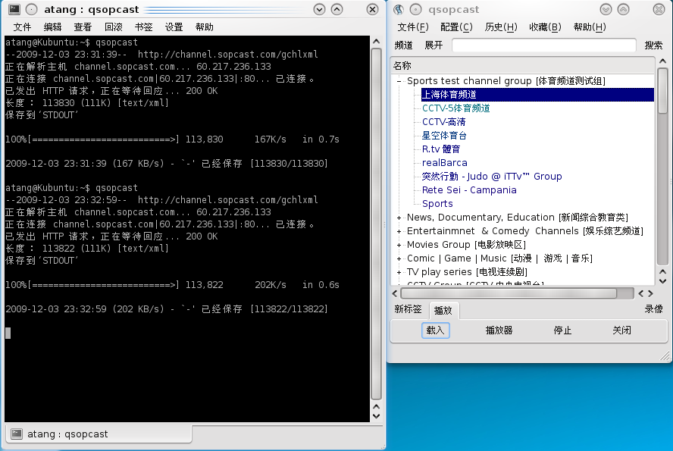
Task: Expand News, Documentary, Education group
Action: coord(399,218)
